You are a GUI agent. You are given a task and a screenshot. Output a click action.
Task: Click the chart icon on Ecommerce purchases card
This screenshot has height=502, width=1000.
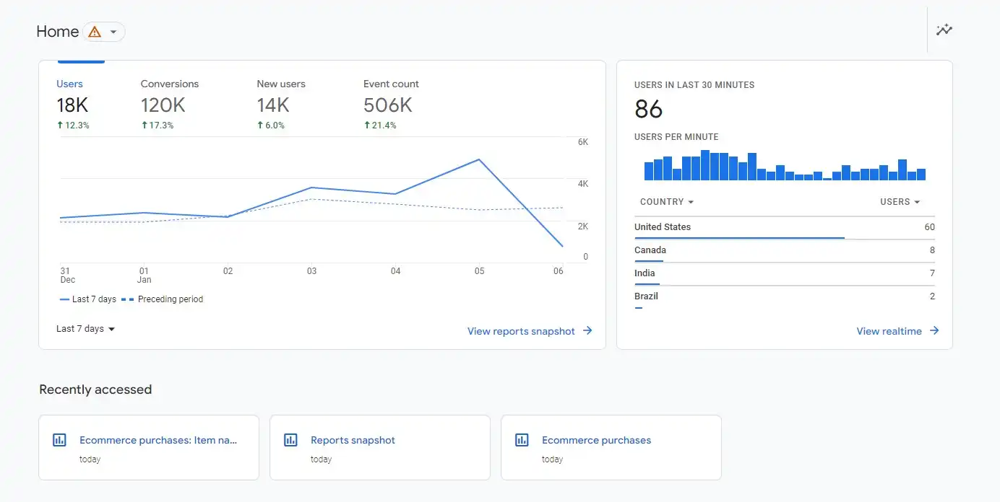coord(522,440)
